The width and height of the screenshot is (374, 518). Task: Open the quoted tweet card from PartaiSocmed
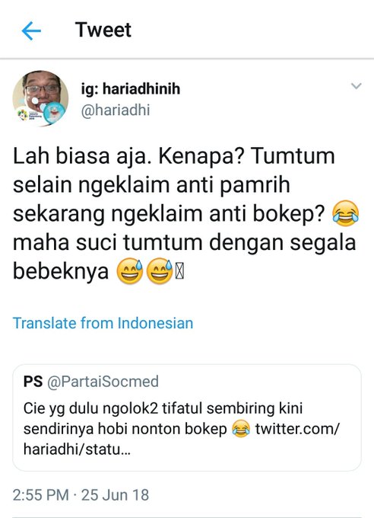point(187,417)
